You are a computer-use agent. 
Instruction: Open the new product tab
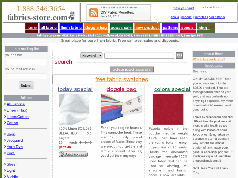pos(147,28)
